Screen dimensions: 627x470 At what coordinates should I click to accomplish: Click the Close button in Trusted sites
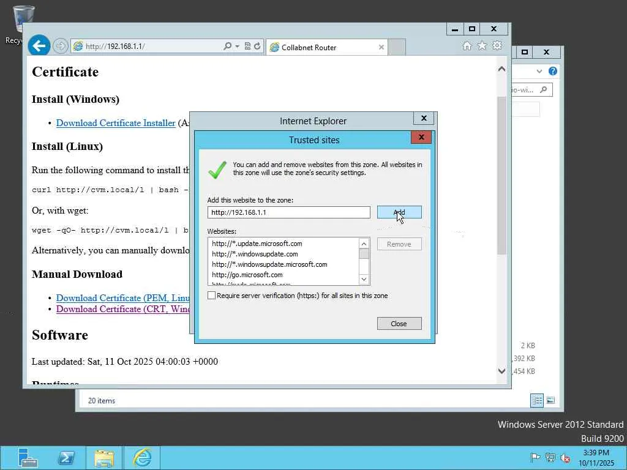click(x=399, y=324)
